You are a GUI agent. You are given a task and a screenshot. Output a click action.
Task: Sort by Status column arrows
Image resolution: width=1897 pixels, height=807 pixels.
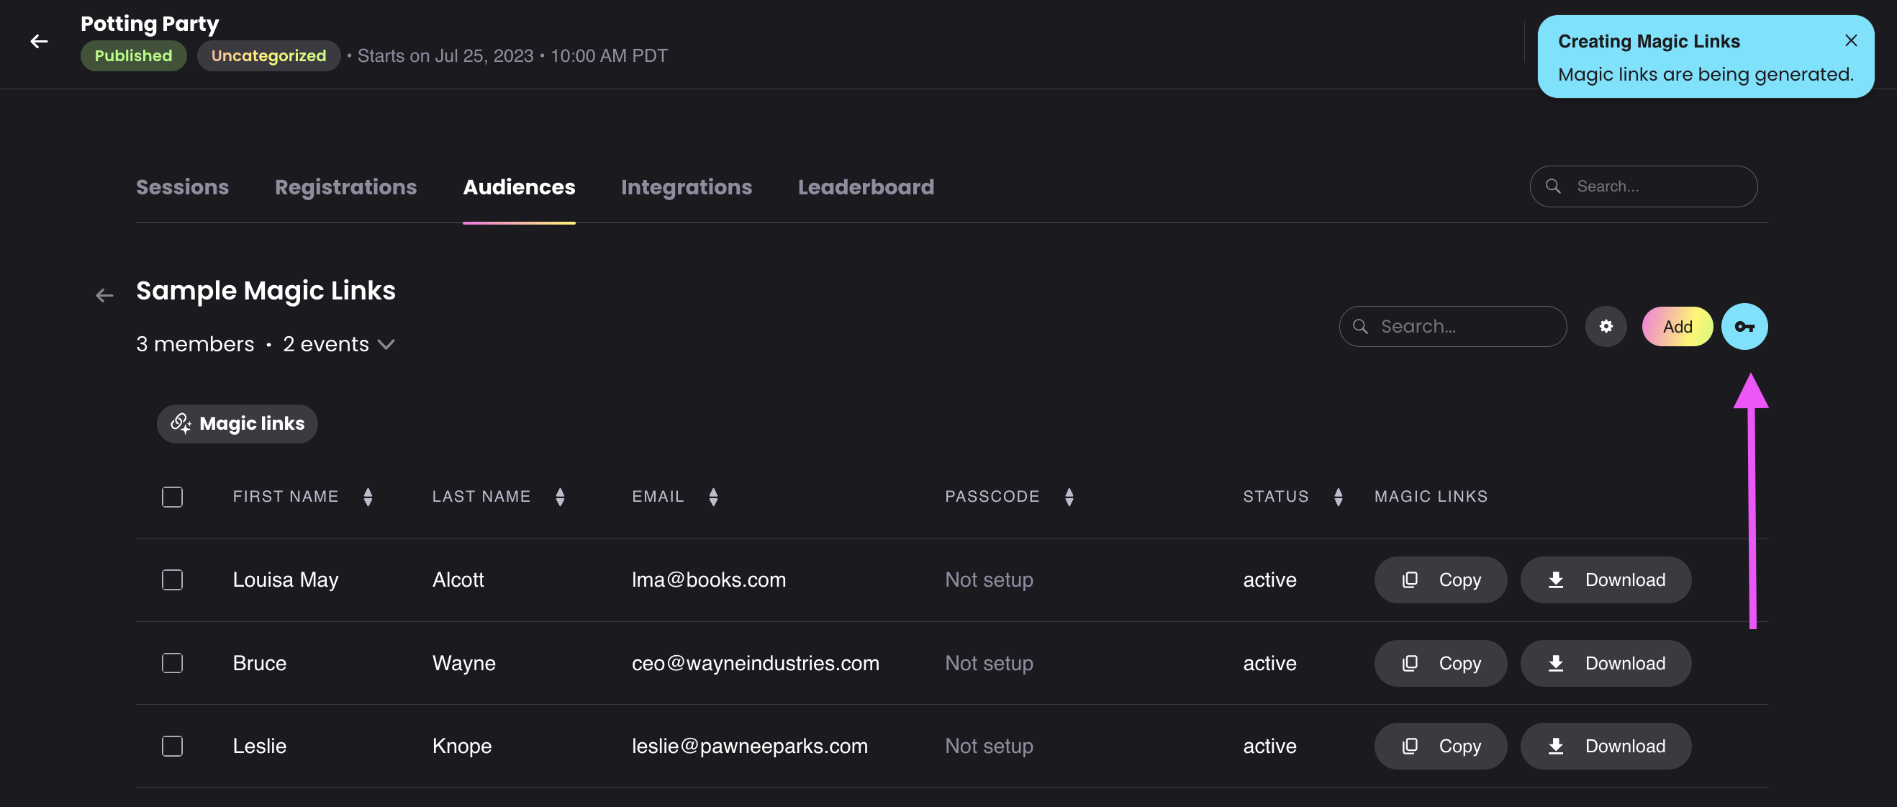click(1338, 497)
